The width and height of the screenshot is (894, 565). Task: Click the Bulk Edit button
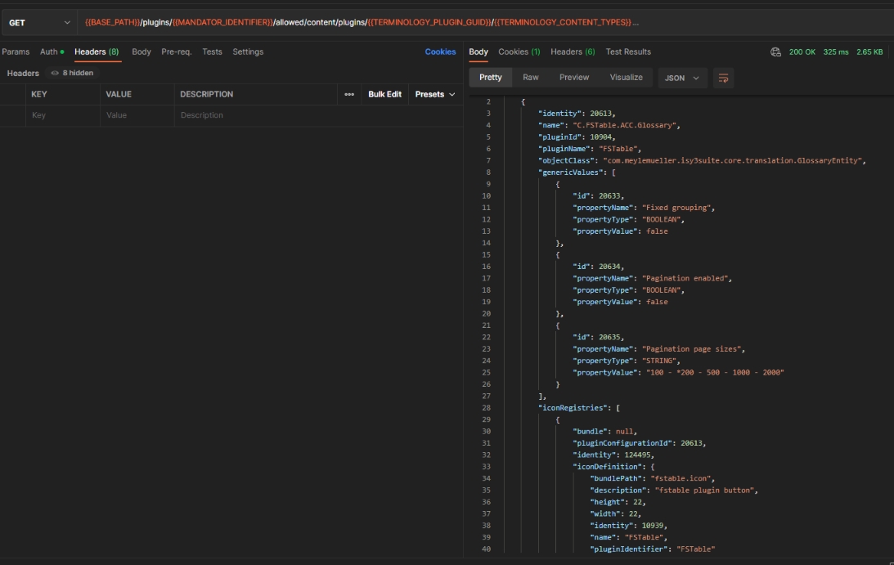coord(384,94)
